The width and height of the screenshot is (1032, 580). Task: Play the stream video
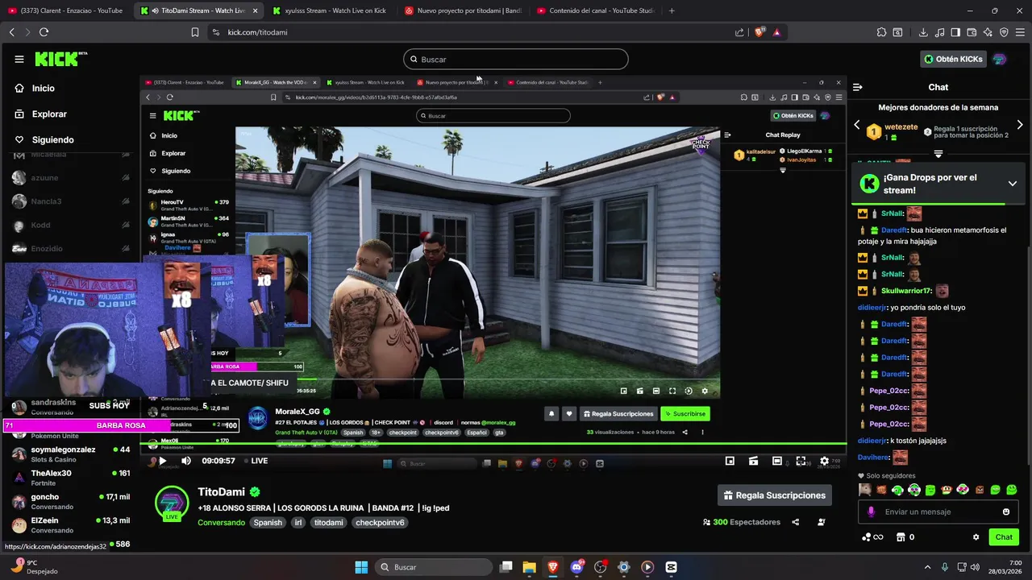click(162, 461)
